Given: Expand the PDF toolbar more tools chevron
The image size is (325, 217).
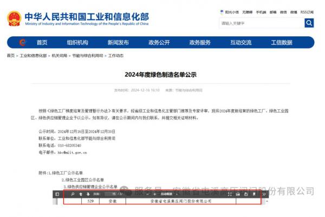Looking at the screenshot, I should point(264,194).
